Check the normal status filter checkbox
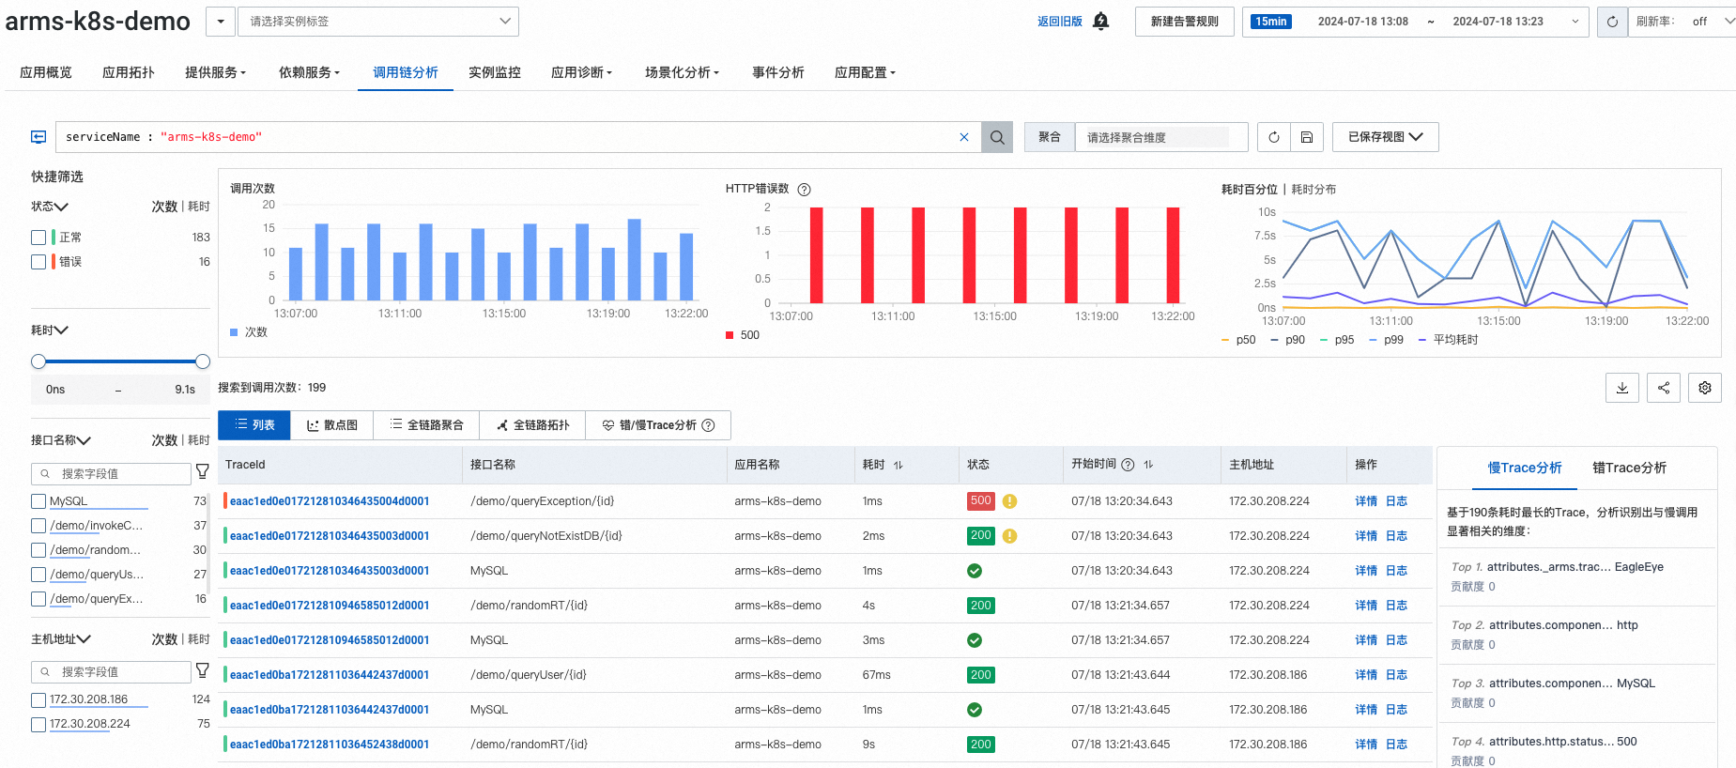 tap(38, 238)
